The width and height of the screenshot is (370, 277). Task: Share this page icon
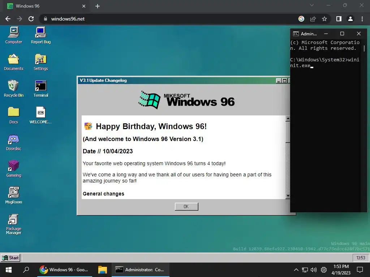[313, 19]
